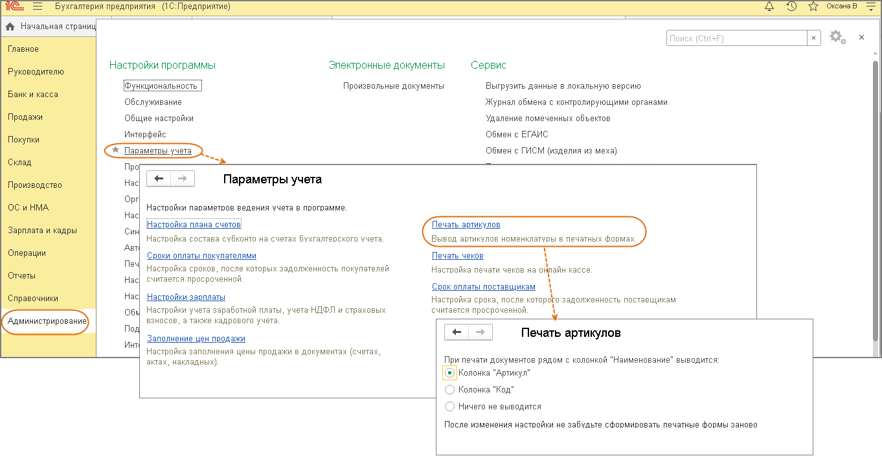Open the Склад section
This screenshot has width=882, height=456.
click(19, 163)
